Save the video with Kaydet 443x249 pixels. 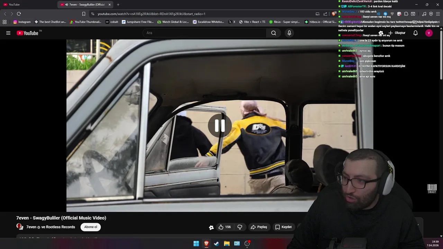tap(283, 227)
